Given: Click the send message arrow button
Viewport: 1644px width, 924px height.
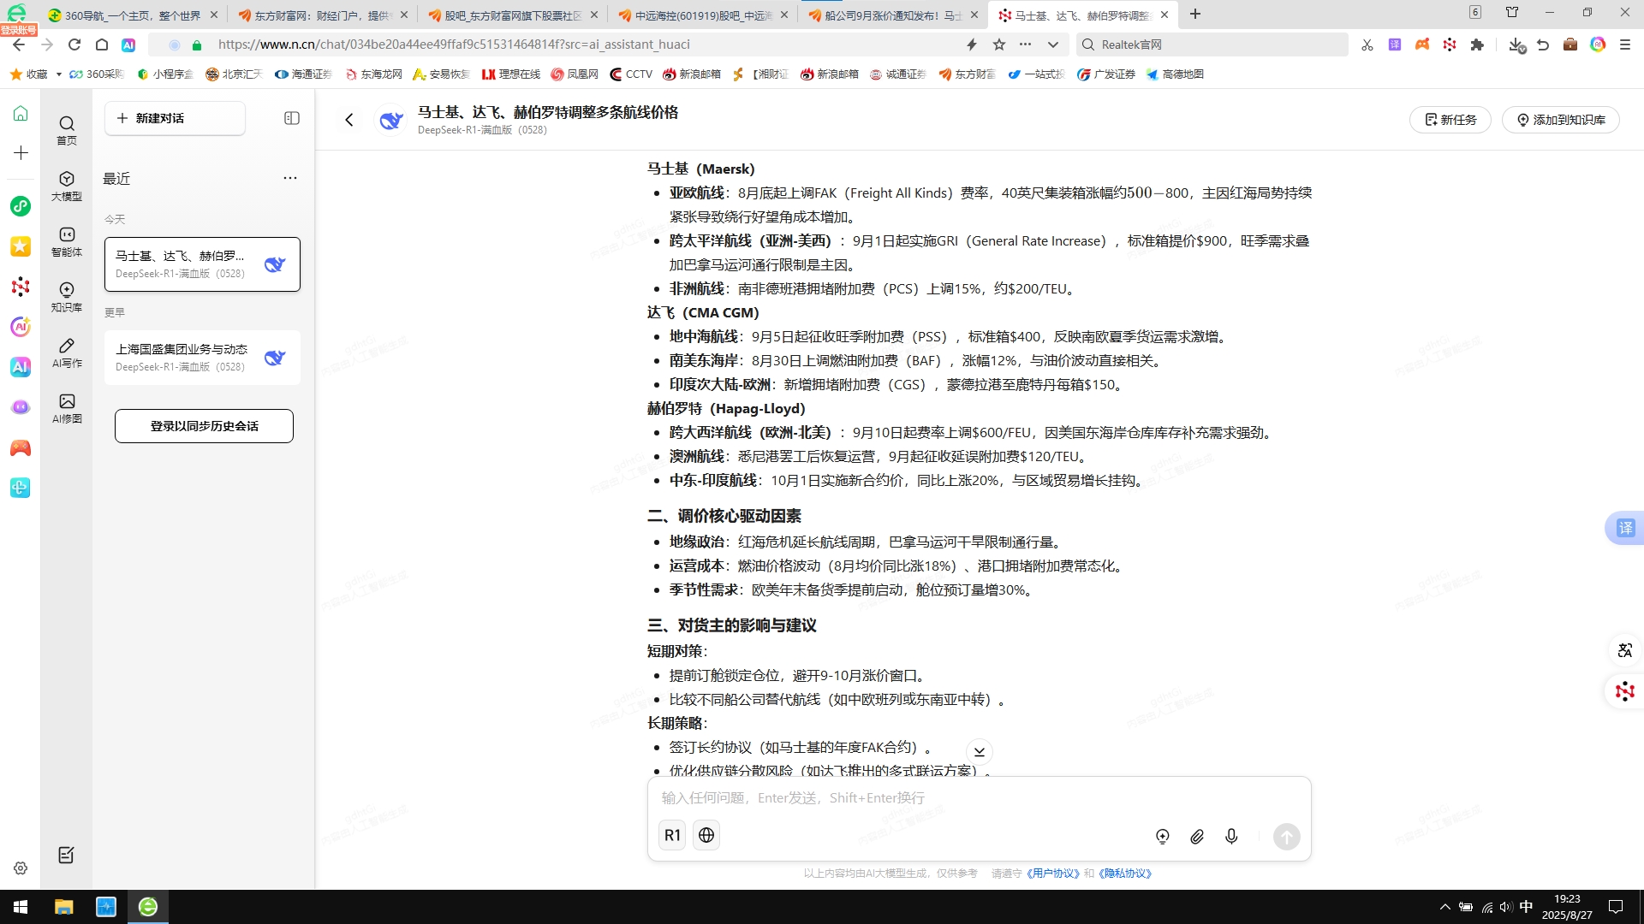Looking at the screenshot, I should click(x=1286, y=837).
